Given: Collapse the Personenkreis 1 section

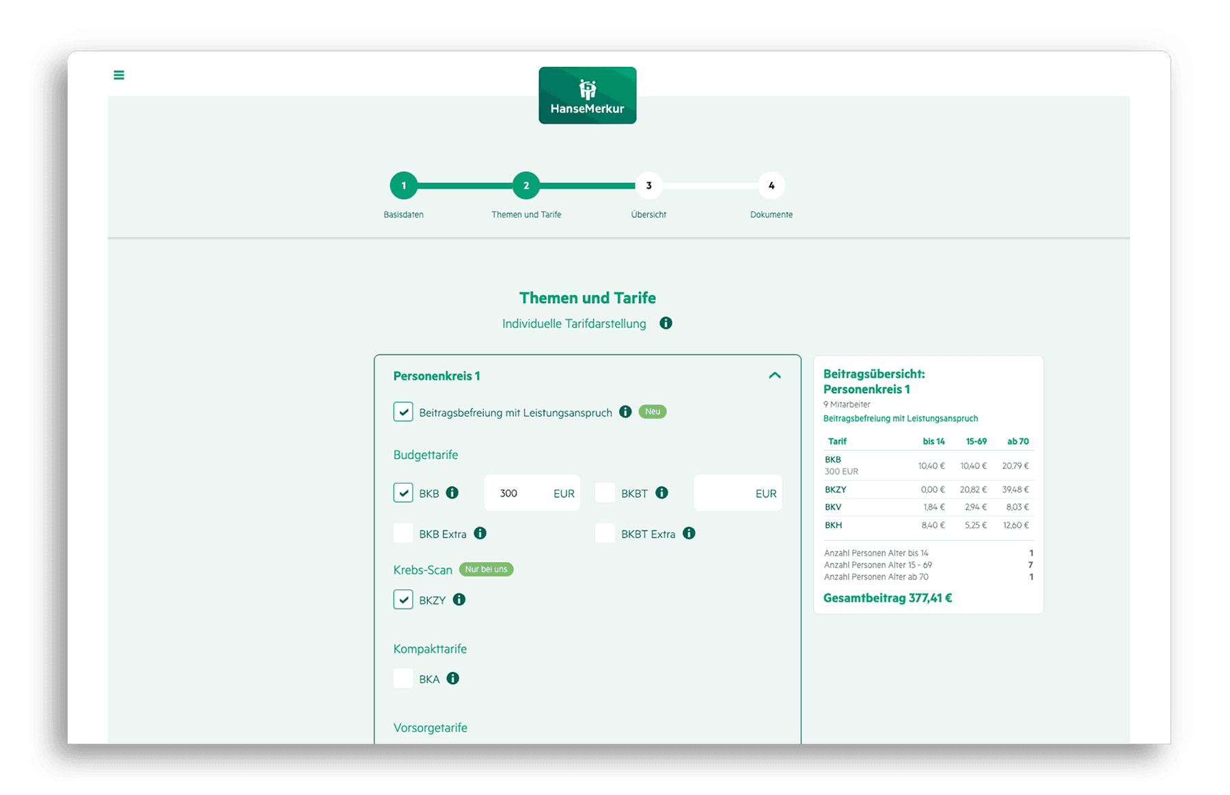Looking at the screenshot, I should (774, 376).
